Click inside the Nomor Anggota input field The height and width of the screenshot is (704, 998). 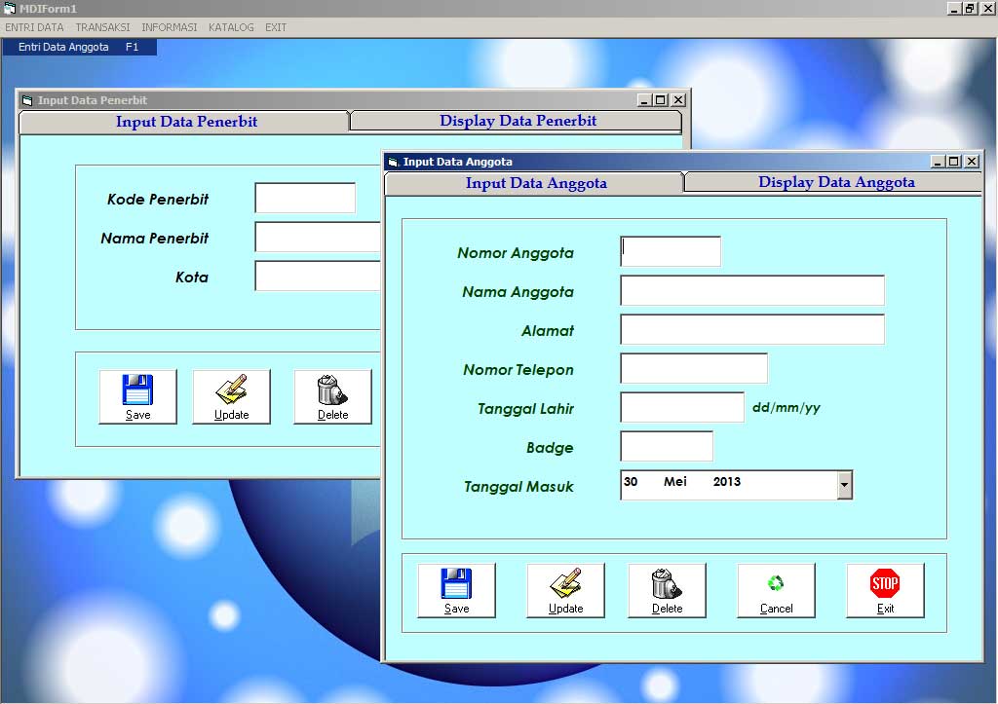670,250
